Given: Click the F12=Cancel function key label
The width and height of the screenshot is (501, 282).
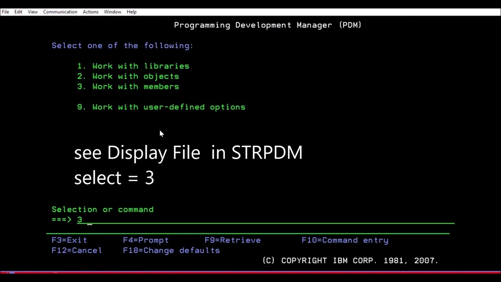Looking at the screenshot, I should tap(77, 250).
